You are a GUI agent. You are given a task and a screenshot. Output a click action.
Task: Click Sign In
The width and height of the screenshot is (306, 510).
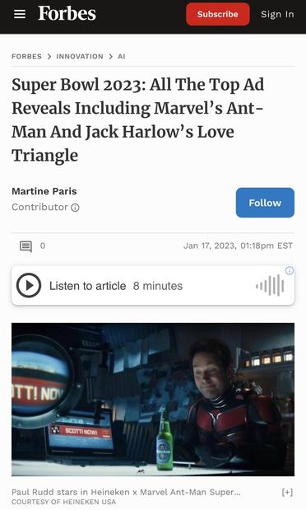coord(277,14)
